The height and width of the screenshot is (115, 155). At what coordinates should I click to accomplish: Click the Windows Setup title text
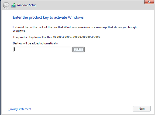pyautogui.click(x=26, y=5)
